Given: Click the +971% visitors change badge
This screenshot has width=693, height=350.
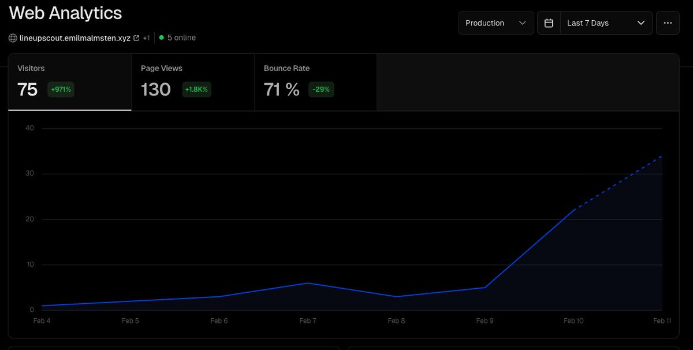Looking at the screenshot, I should tap(61, 90).
